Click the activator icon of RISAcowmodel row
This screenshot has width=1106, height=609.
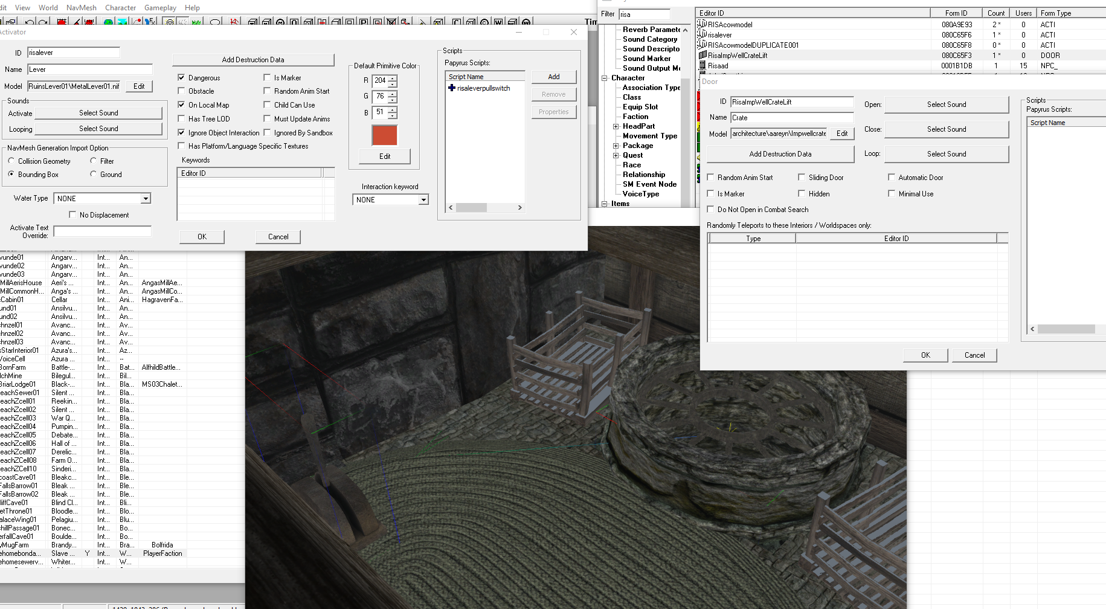coord(703,24)
